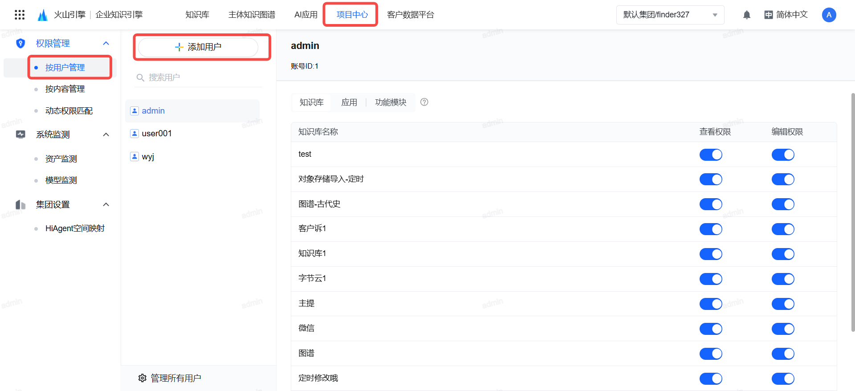This screenshot has width=855, height=391.
Task: Open the user avatar A
Action: [829, 15]
